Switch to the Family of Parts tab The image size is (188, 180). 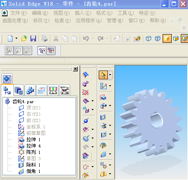coord(30,90)
